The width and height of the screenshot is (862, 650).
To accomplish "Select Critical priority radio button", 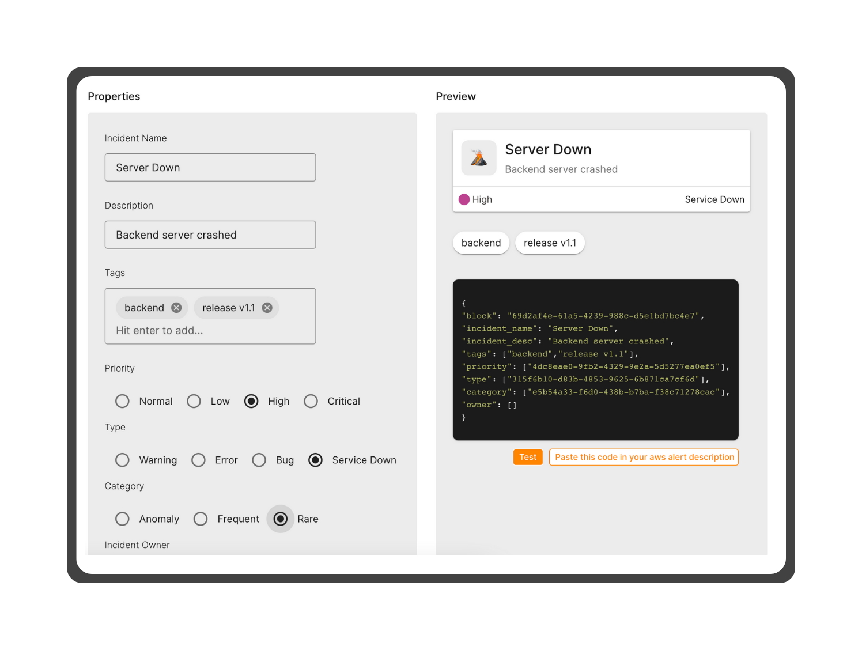I will pyautogui.click(x=311, y=401).
